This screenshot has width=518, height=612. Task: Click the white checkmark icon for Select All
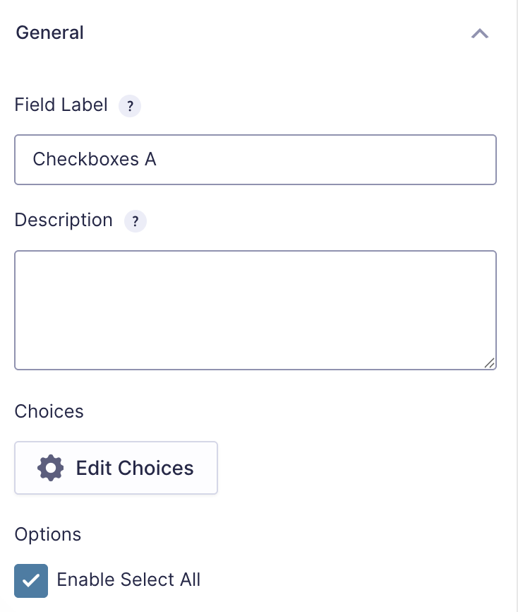coord(31,580)
